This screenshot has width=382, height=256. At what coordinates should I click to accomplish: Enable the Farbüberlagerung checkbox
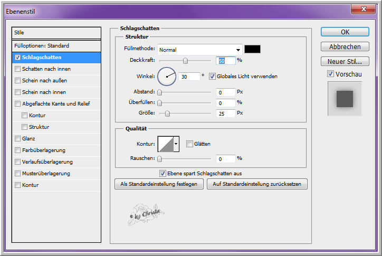point(17,150)
